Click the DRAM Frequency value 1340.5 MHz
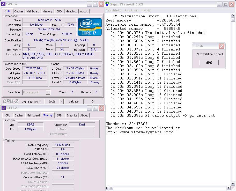 [x=63, y=145]
